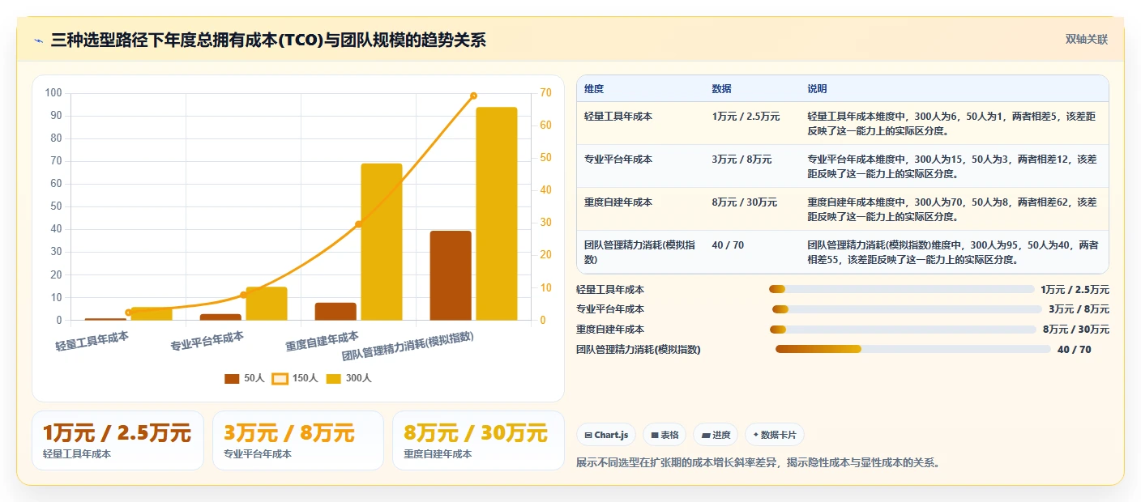Click the 数据 table column header
Screen dimensions: 1141x502
point(721,89)
